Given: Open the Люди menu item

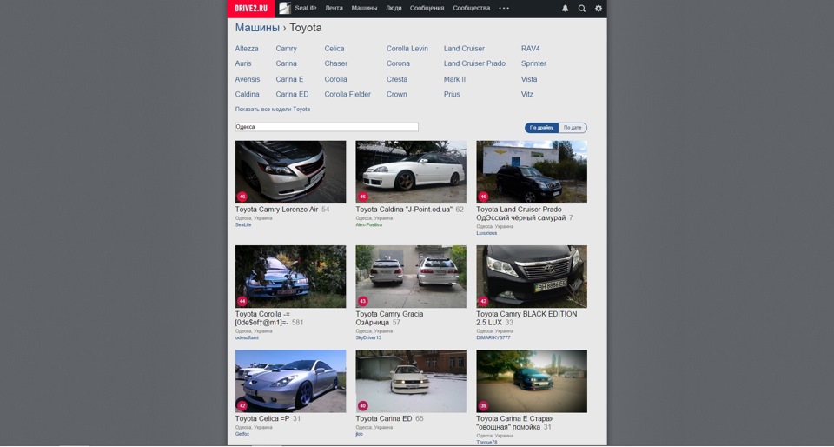Looking at the screenshot, I should (394, 8).
